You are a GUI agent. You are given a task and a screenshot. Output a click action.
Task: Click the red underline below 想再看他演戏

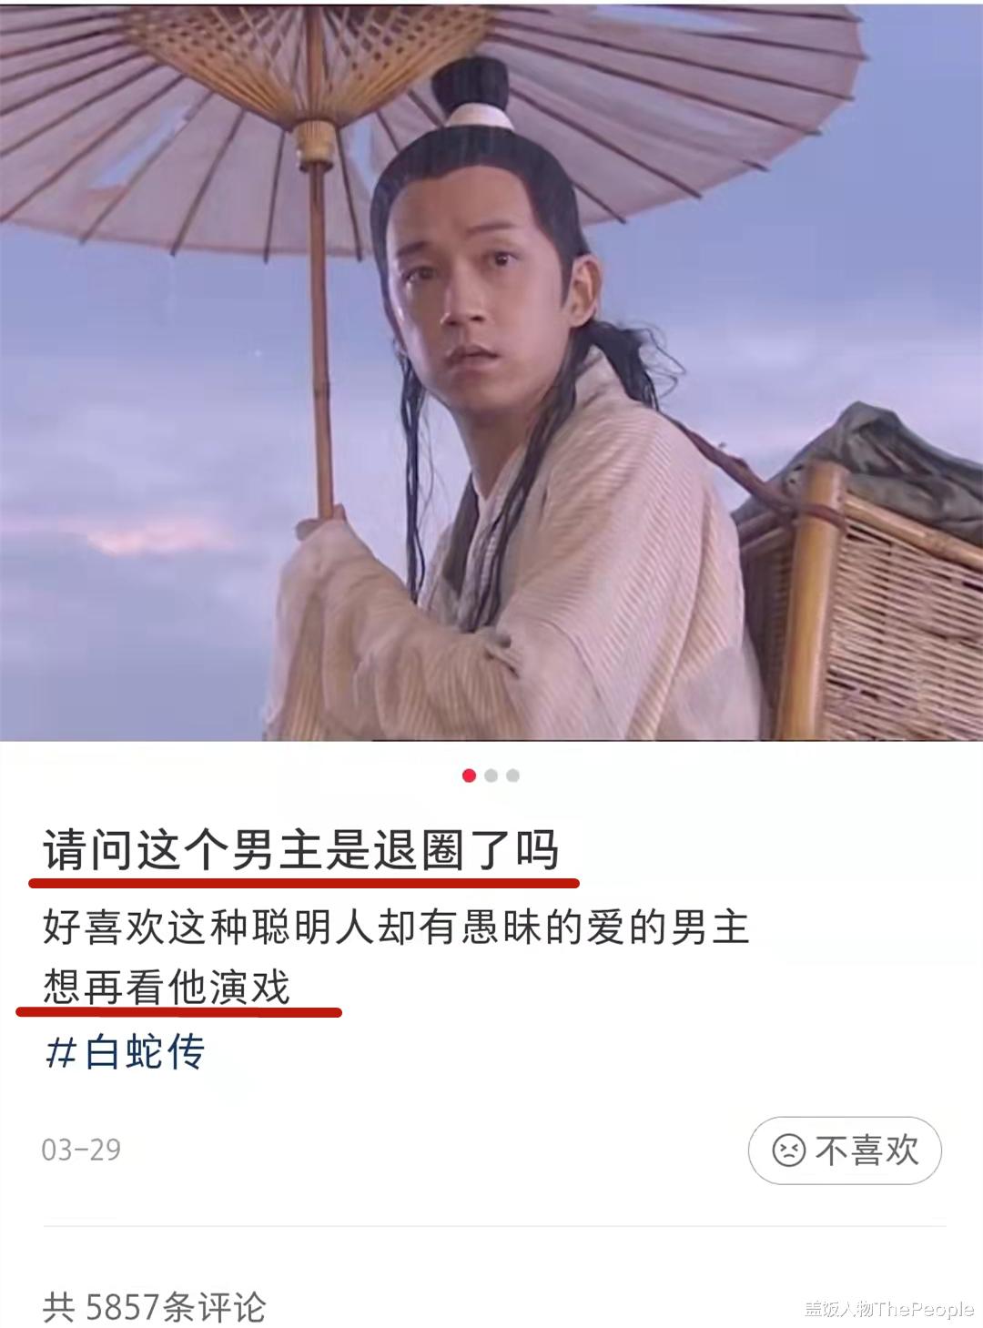pyautogui.click(x=179, y=1011)
